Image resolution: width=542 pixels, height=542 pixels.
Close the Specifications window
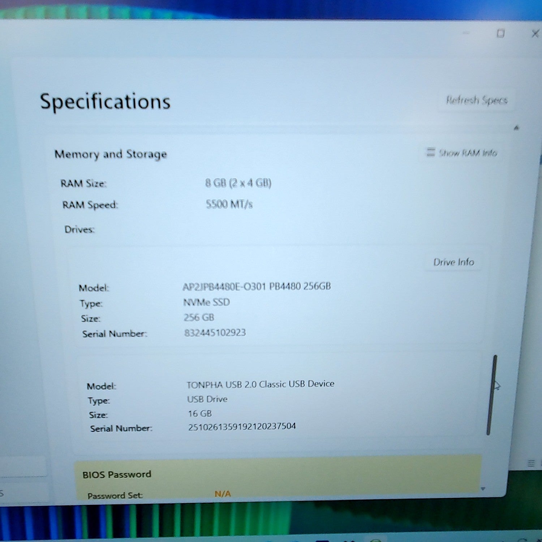click(x=535, y=34)
